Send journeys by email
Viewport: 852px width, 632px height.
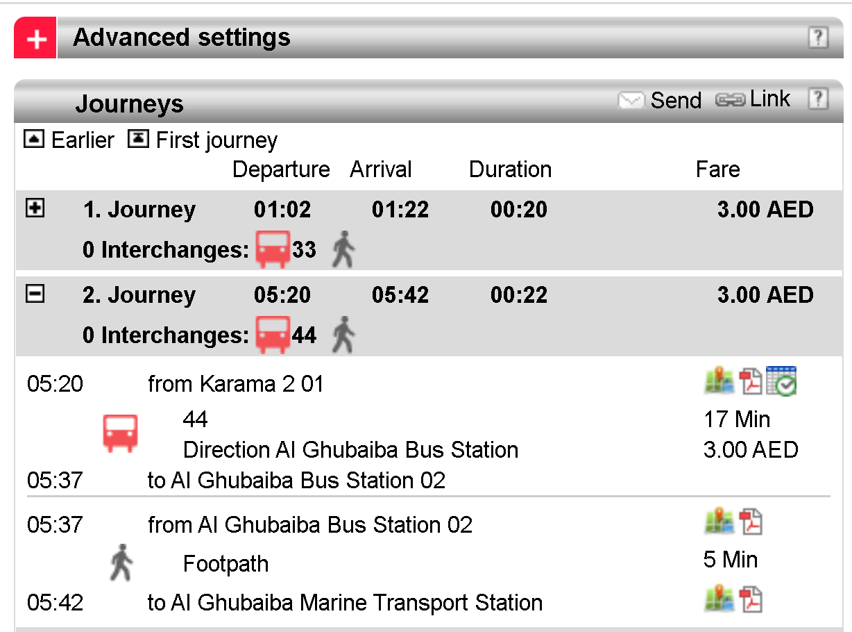pyautogui.click(x=660, y=100)
